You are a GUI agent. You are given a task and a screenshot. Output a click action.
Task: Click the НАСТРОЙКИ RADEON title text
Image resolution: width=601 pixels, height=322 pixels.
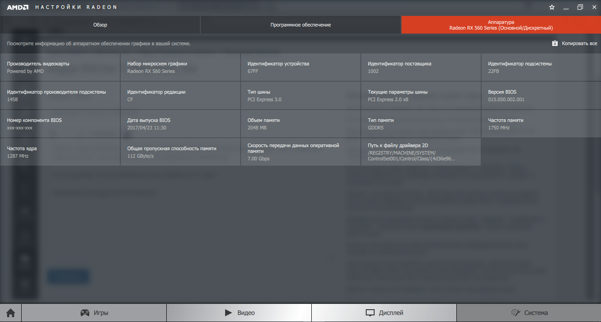point(77,8)
